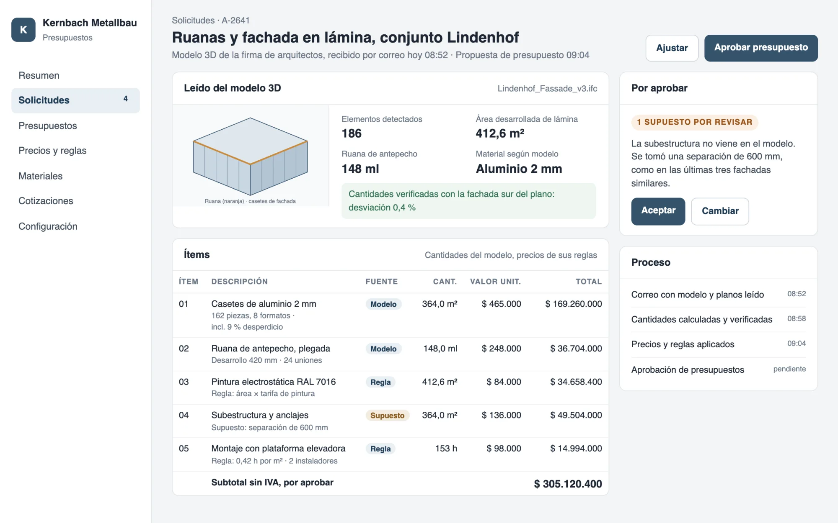Open Precios y reglas
Screen dimensions: 838x523
tap(75, 151)
